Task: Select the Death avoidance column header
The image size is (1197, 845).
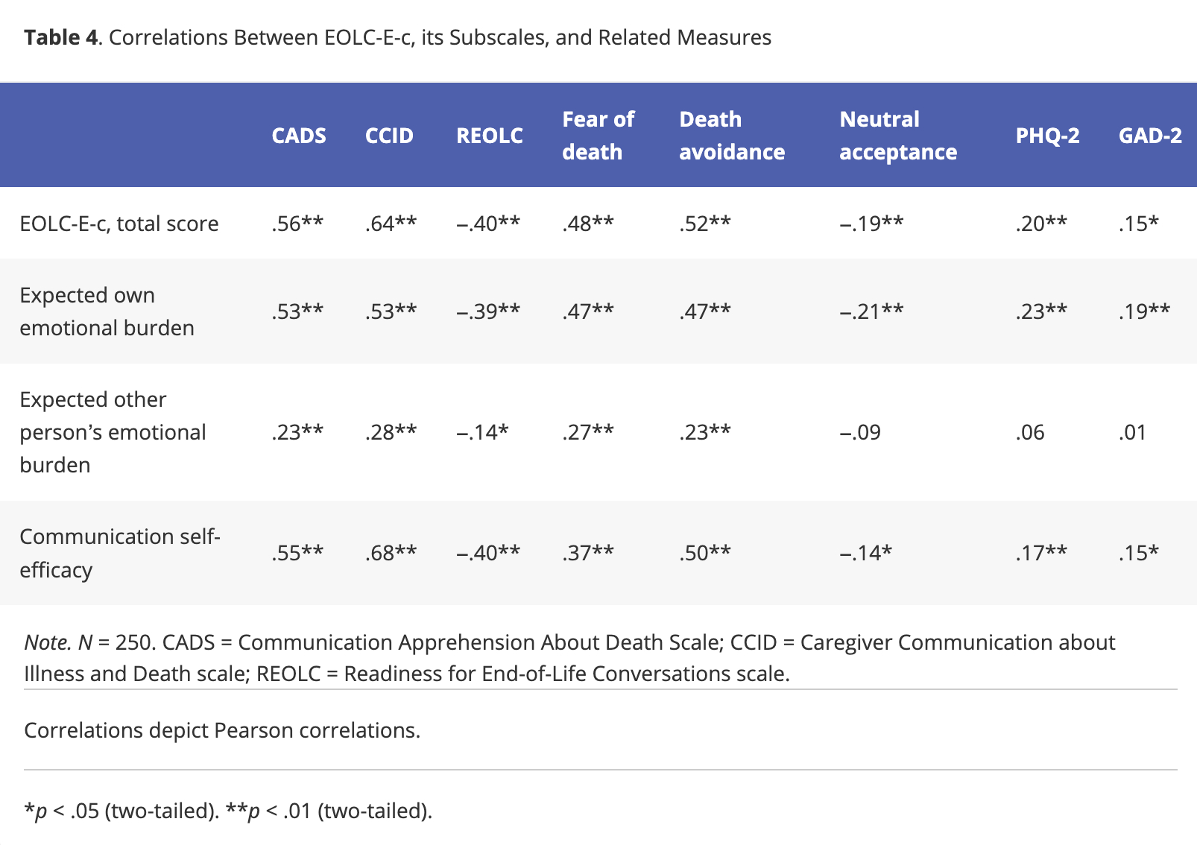Action: coord(731,136)
